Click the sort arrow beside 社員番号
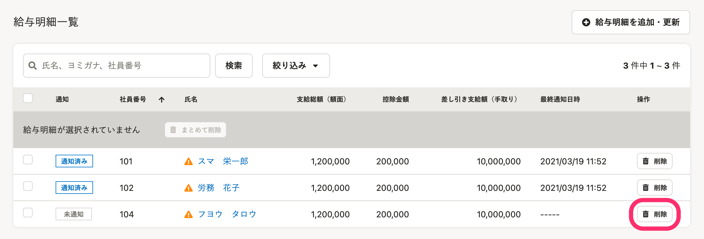This screenshot has width=704, height=239. coord(162,100)
